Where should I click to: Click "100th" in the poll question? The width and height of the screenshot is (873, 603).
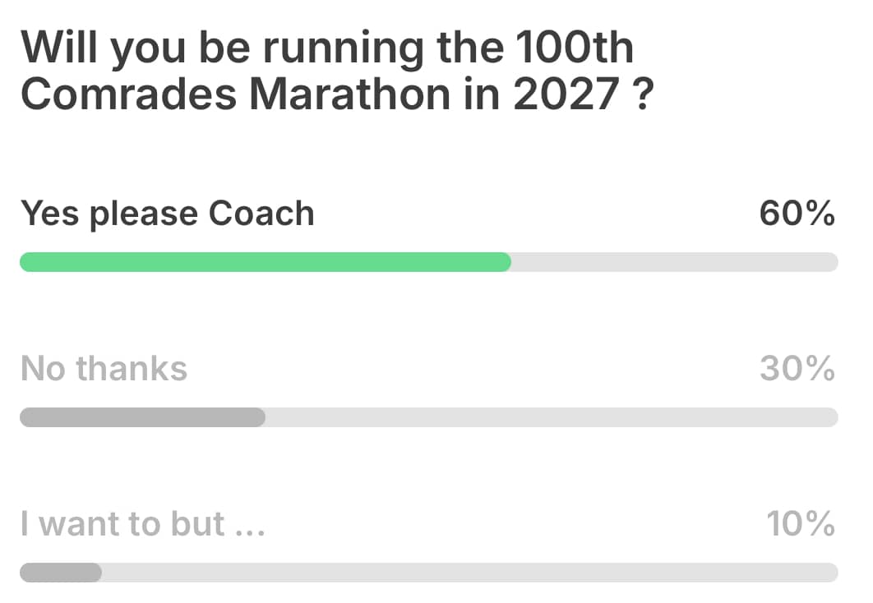click(x=574, y=47)
